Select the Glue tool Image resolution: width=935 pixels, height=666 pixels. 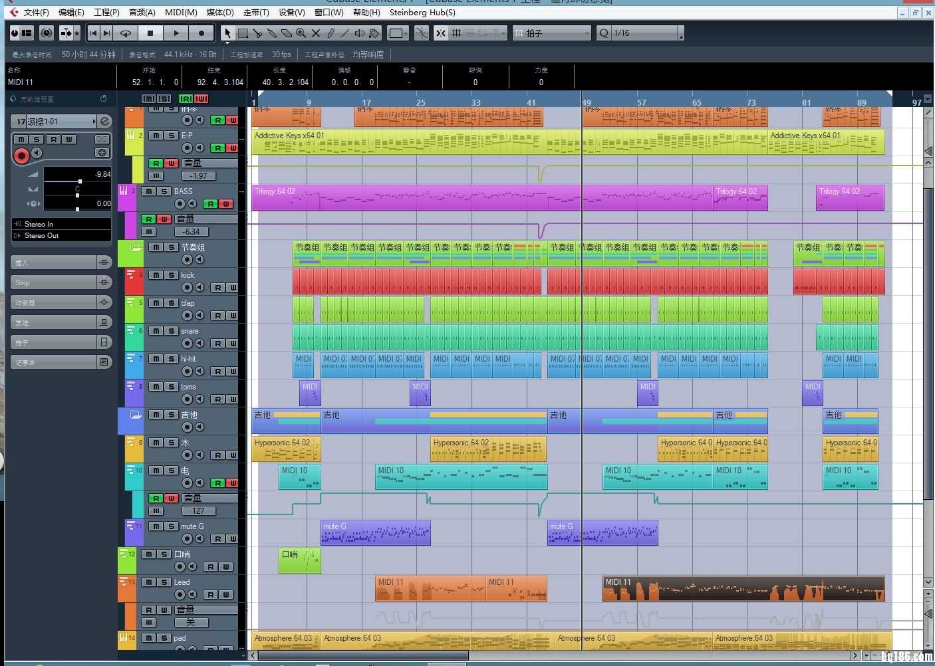coord(272,33)
